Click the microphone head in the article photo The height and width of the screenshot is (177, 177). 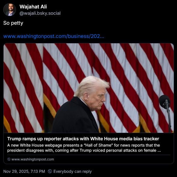click(164, 101)
